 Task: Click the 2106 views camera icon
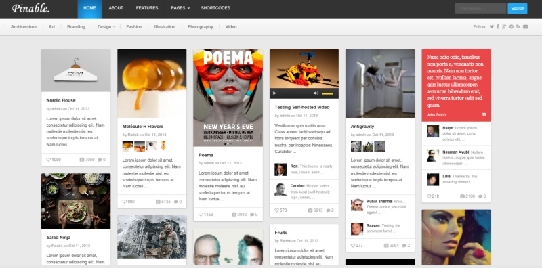click(x=462, y=196)
